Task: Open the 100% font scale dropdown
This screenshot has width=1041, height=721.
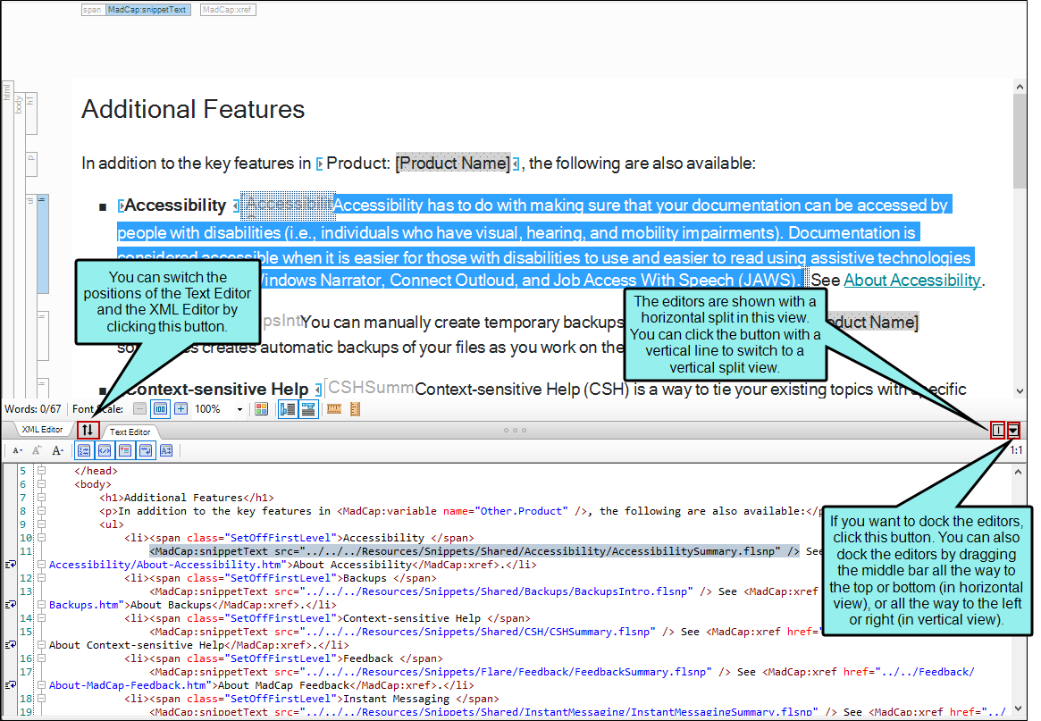Action: 239,409
